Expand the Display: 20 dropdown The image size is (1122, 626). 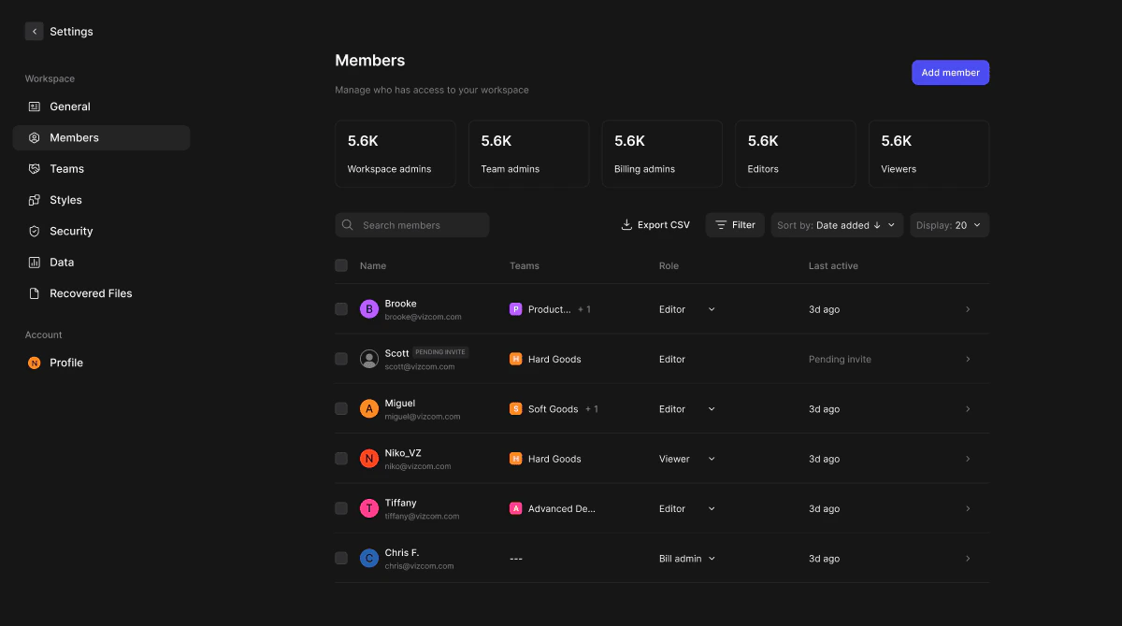pos(949,224)
